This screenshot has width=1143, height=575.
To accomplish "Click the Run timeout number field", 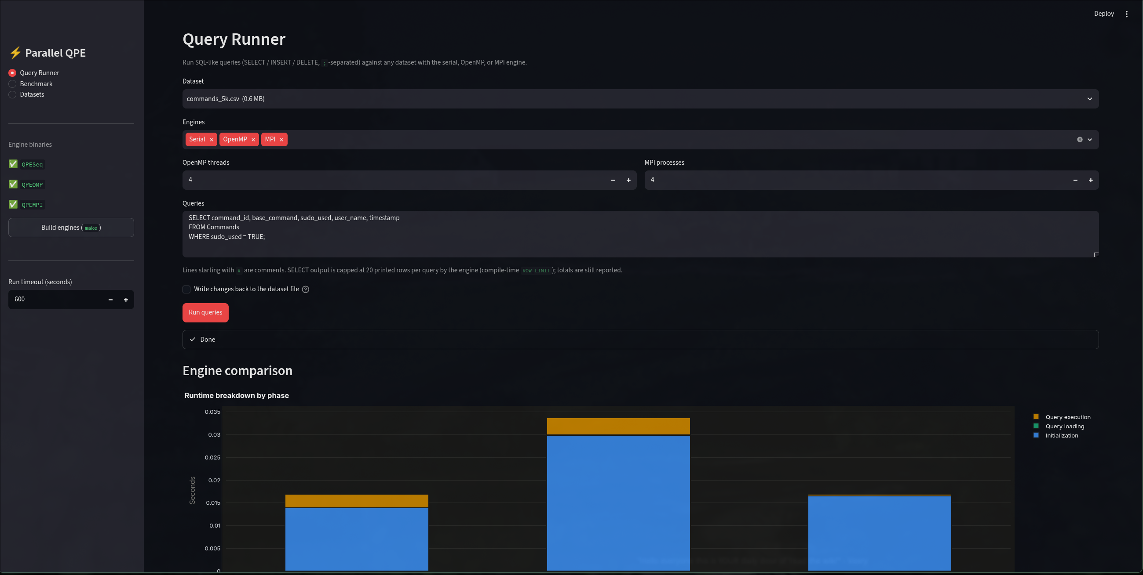I will (56, 300).
